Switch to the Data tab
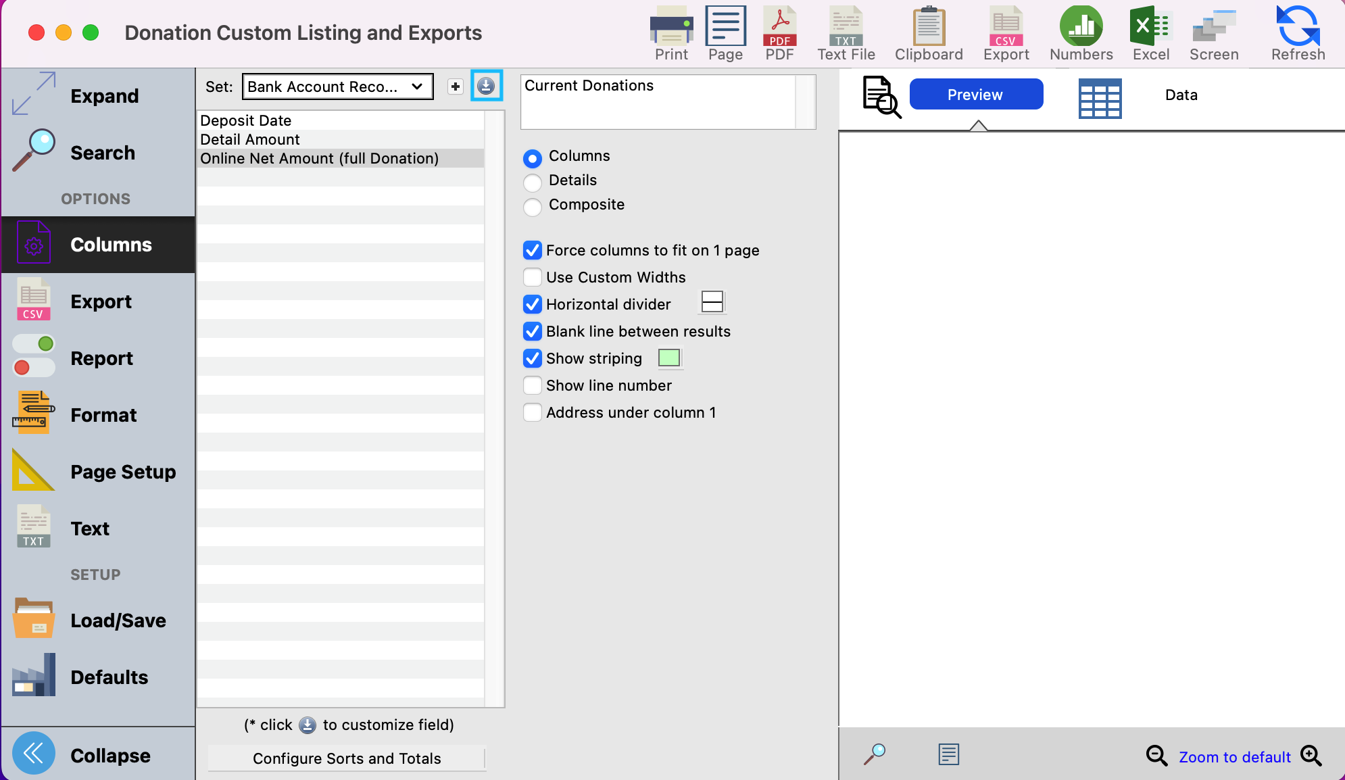The height and width of the screenshot is (780, 1345). pos(1181,95)
